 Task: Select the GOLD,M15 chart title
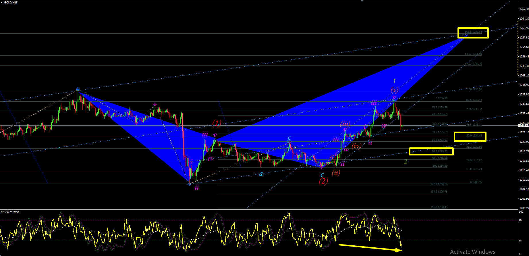pyautogui.click(x=11, y=3)
